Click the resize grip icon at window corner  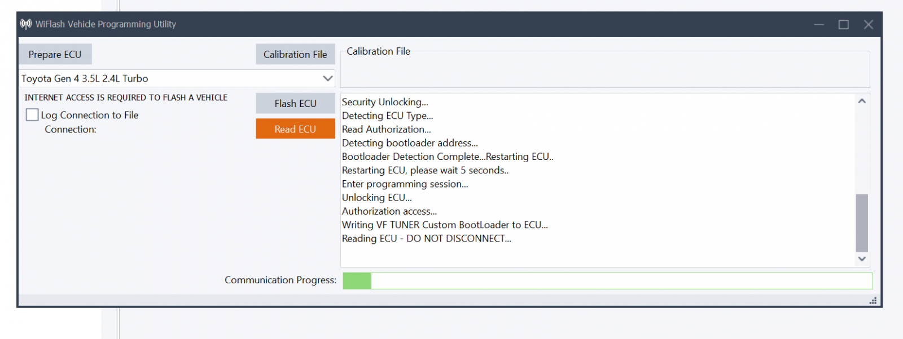[x=873, y=301]
